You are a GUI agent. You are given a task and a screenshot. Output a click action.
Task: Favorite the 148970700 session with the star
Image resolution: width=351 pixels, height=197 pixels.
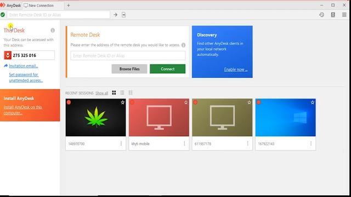pyautogui.click(x=123, y=102)
